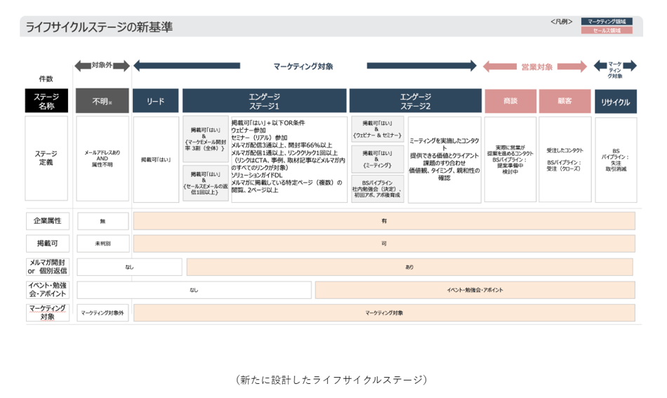Viewport: 667px width, 398px height.
Task: Select the BSパイプライン 社内勉強会 box
Action: [377, 189]
